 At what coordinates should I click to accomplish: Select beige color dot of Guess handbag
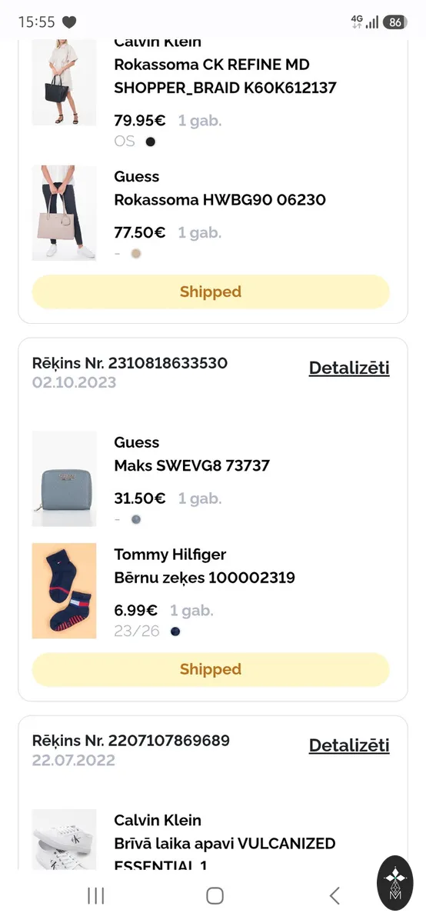coord(136,253)
